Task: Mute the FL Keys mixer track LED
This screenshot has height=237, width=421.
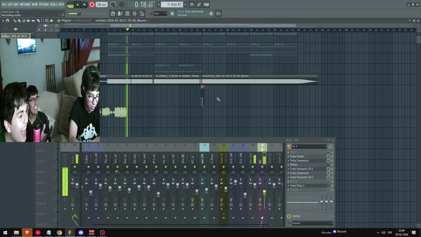Action: (x=88, y=167)
